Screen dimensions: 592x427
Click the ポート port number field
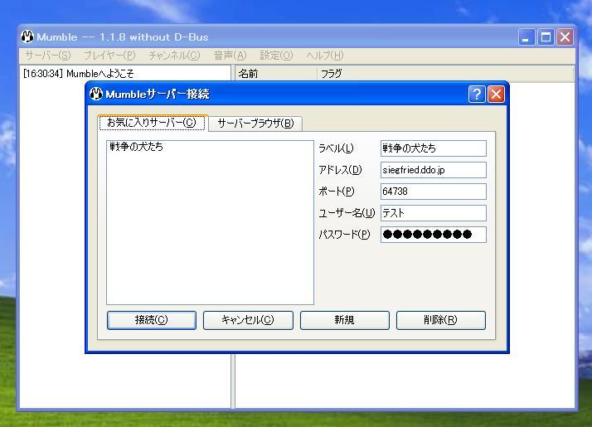433,192
